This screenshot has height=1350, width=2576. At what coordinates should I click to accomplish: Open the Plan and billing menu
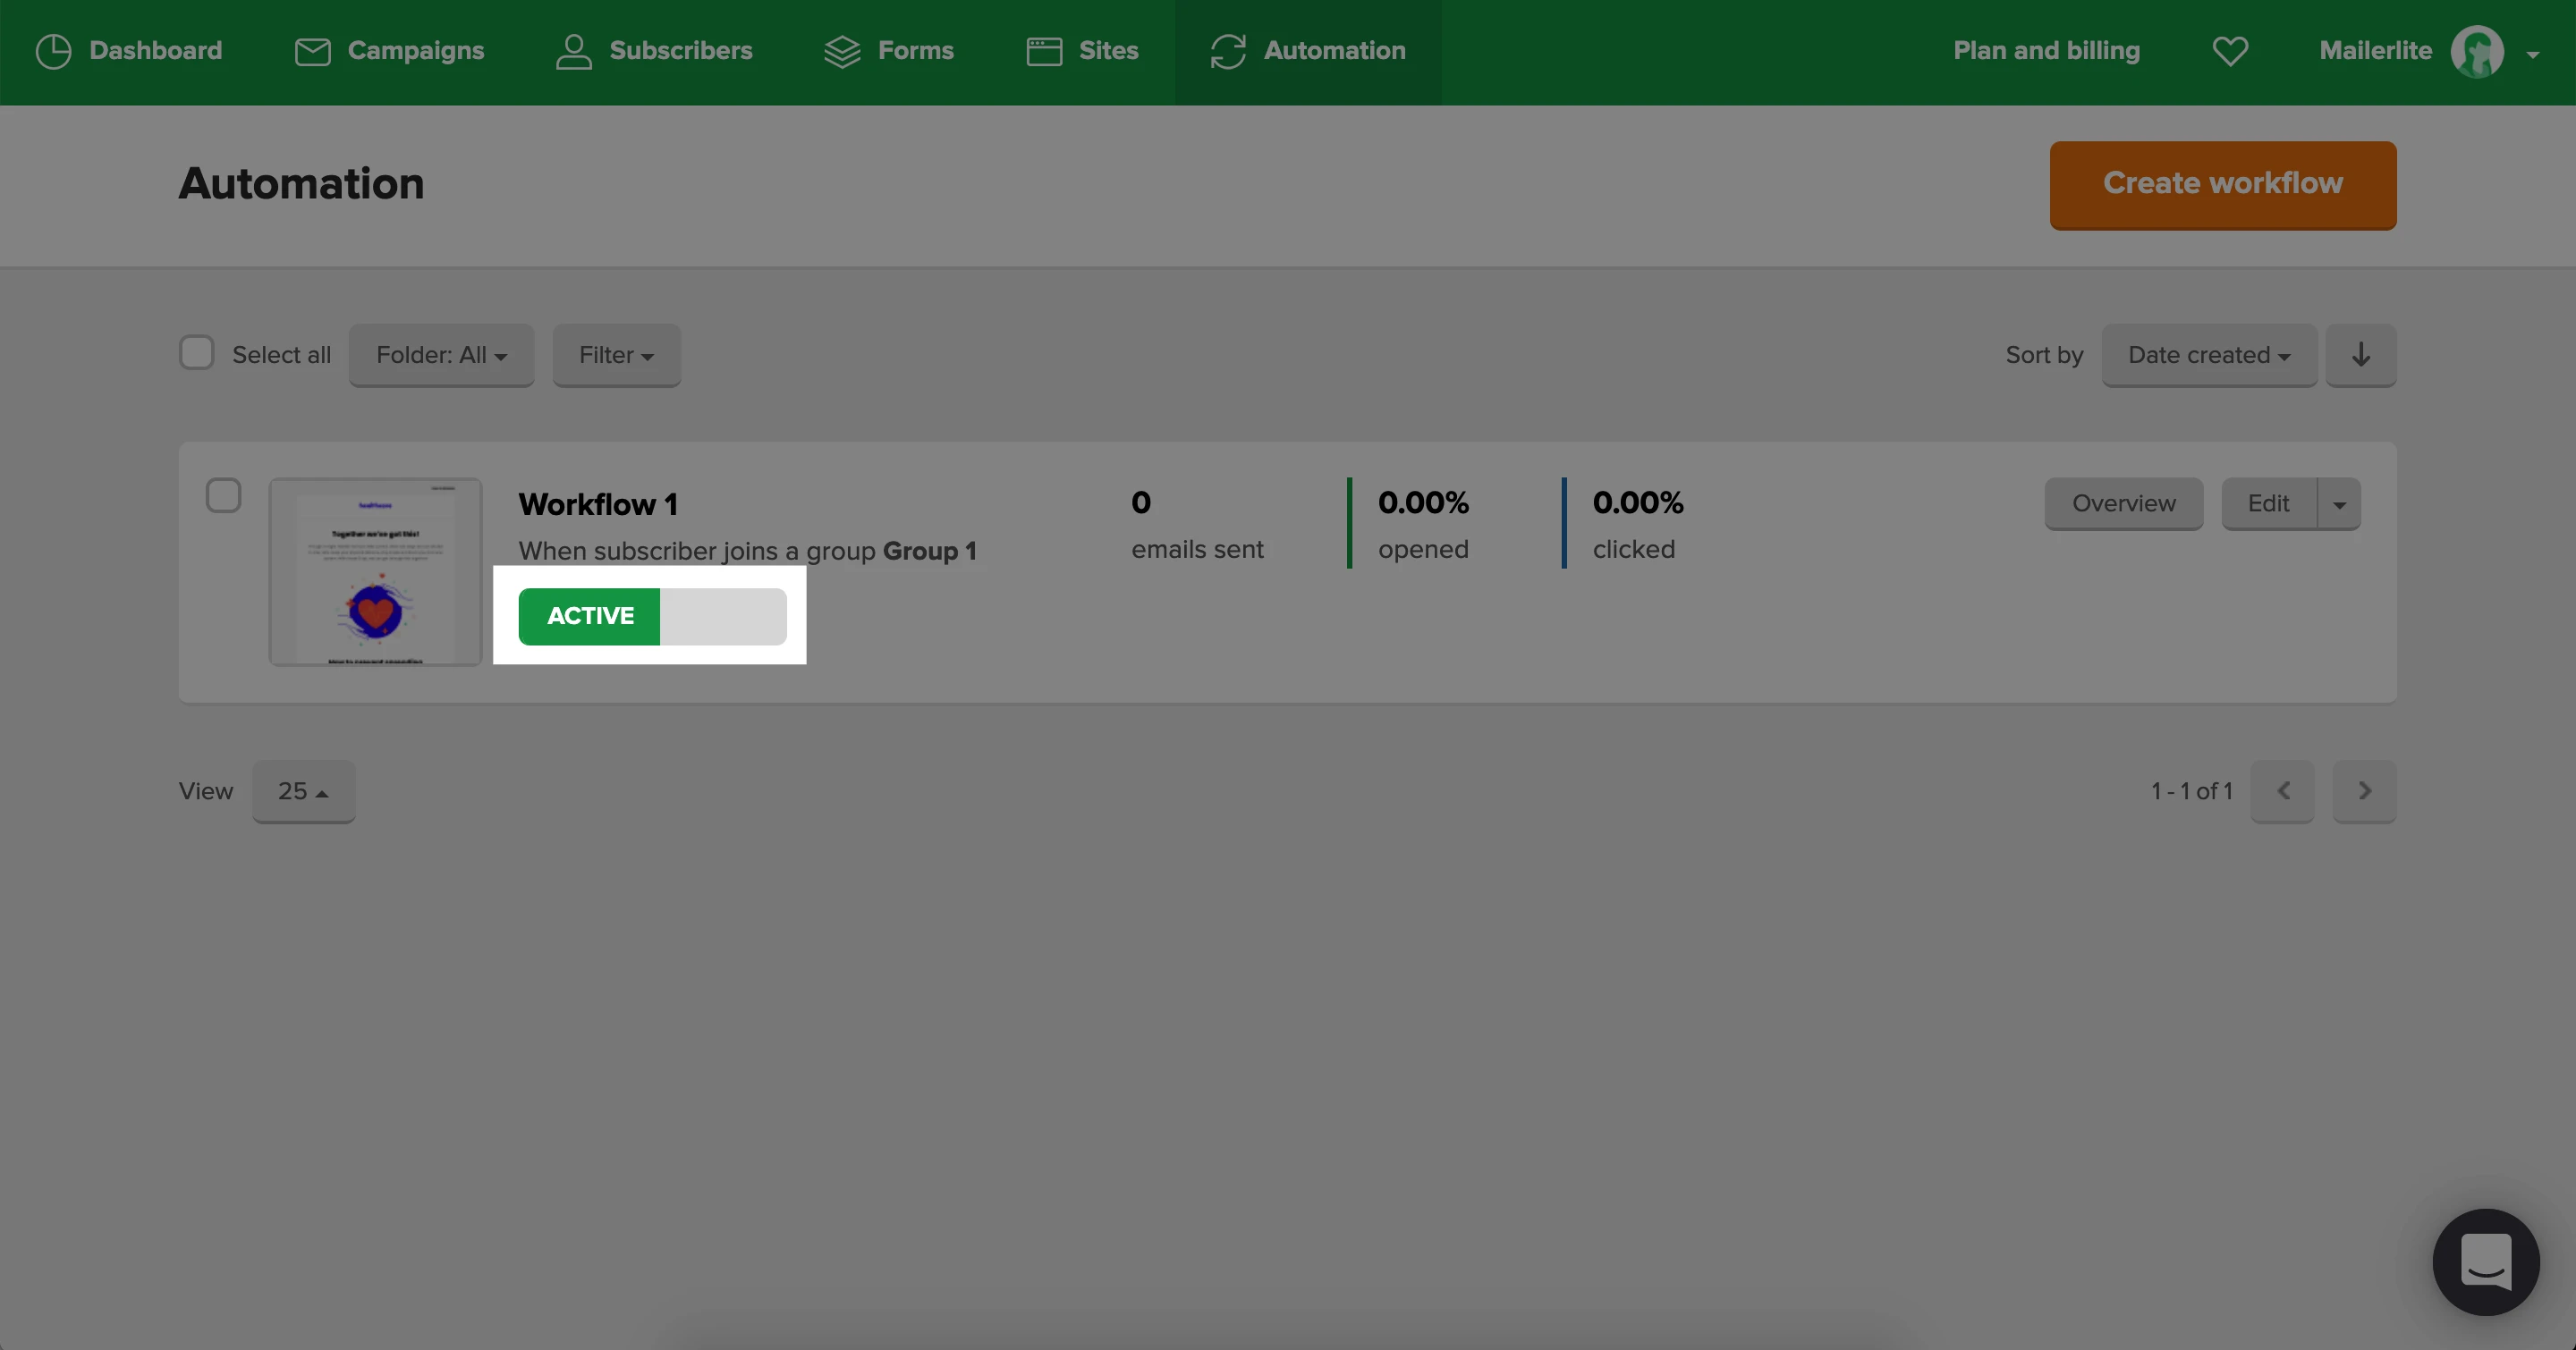2046,51
